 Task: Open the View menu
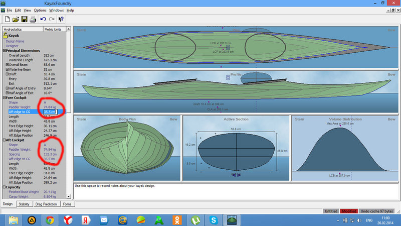[28, 10]
